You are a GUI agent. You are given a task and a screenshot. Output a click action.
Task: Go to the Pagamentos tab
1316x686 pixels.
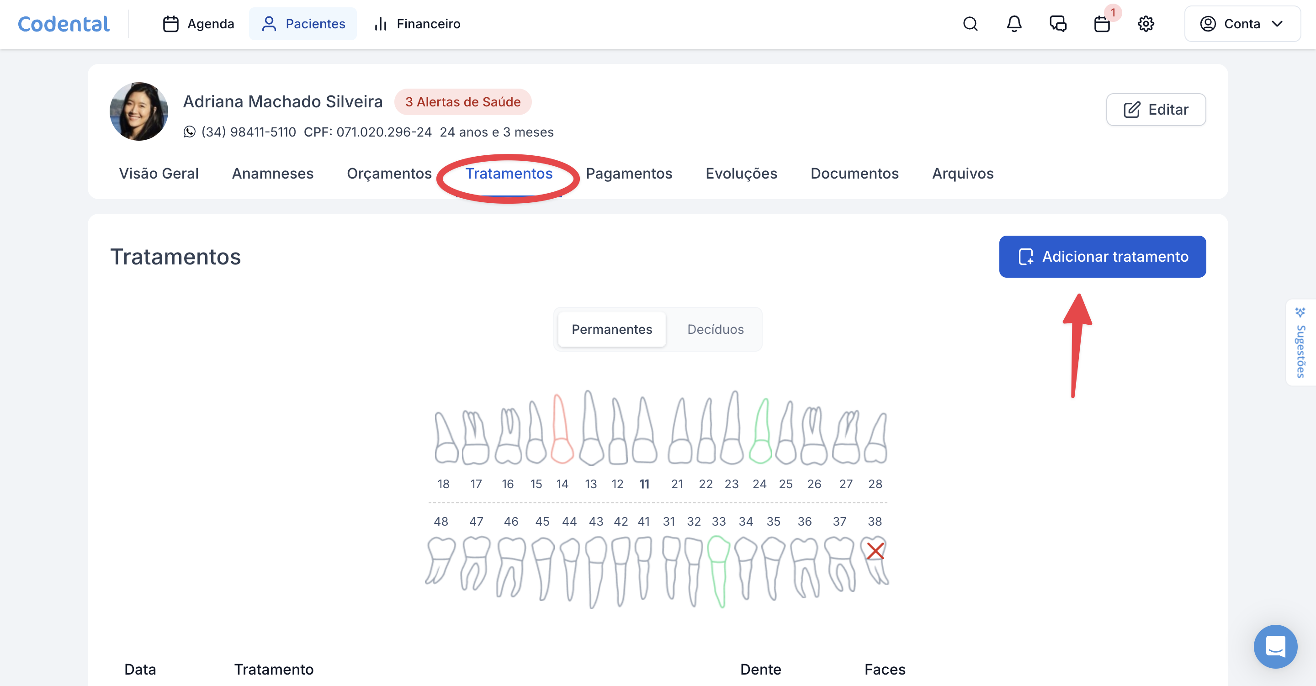[628, 174]
